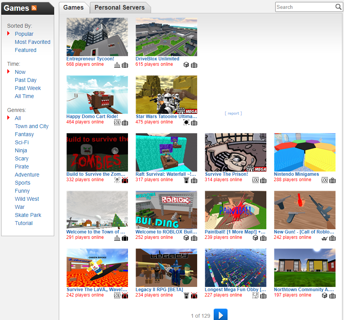This screenshot has width=344, height=320.
Task: Click the report link
Action: [x=233, y=113]
